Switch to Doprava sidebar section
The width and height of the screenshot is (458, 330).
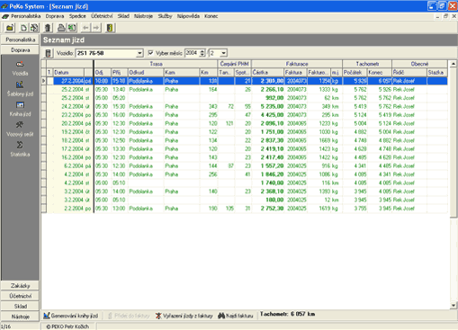(20, 50)
